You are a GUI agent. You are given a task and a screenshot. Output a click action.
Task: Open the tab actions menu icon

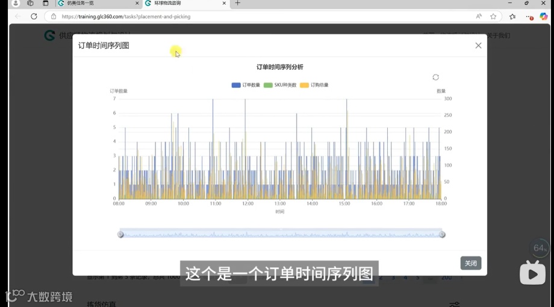coord(46,3)
